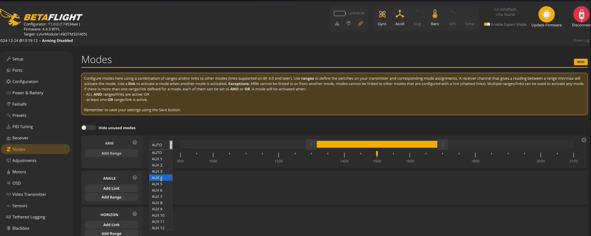Screen dimensions: 591x236
Task: Click the Disconnect USB icon
Action: pos(581,14)
